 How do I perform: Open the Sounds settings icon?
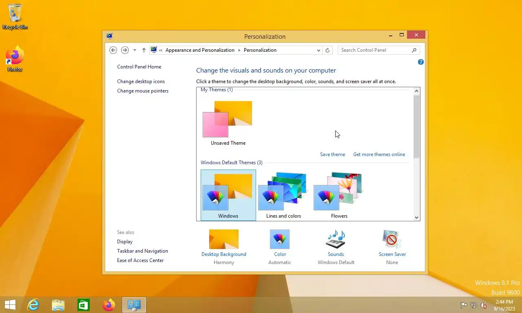click(x=336, y=239)
